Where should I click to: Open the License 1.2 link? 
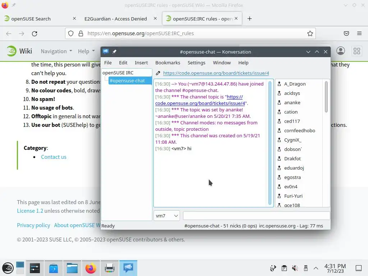tap(30, 211)
